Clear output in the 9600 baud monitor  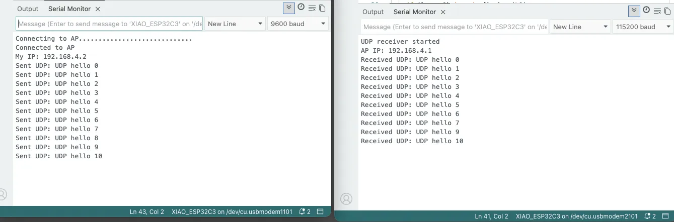coord(312,8)
